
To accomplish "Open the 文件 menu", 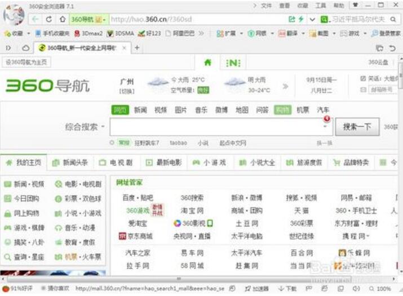I will tap(266, 6).
